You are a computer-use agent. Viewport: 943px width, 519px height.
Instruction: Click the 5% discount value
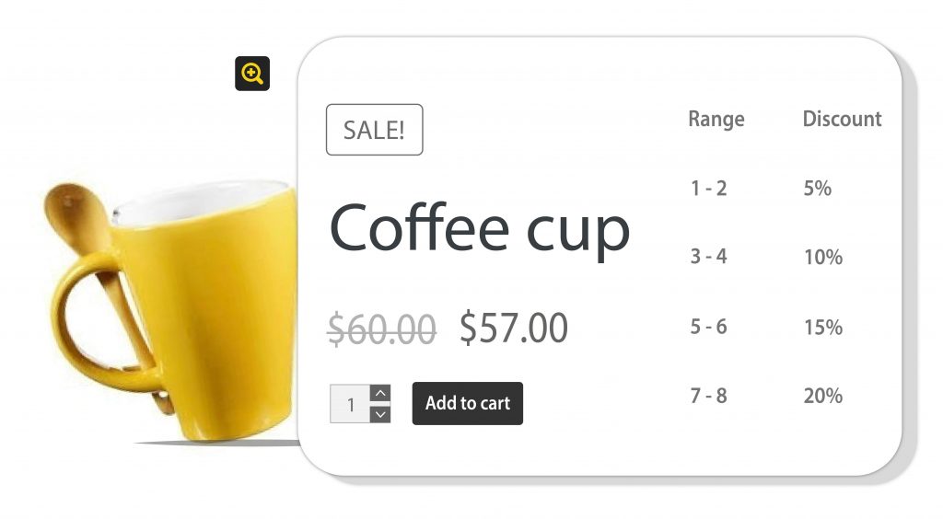817,189
